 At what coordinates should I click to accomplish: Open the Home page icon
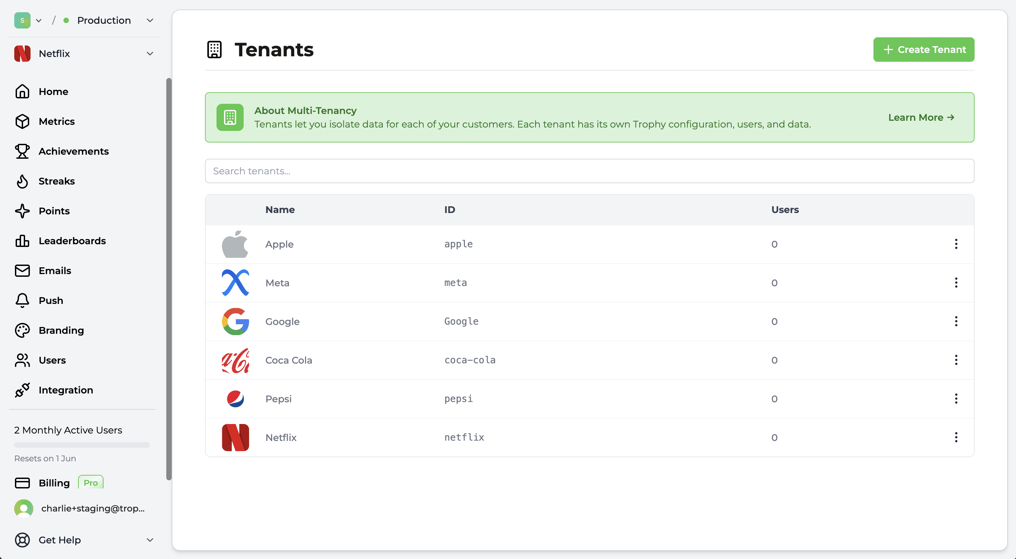[22, 92]
